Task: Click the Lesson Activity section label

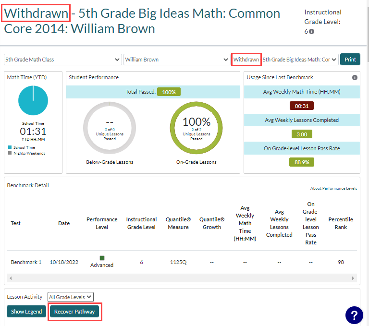Action: coord(25,297)
